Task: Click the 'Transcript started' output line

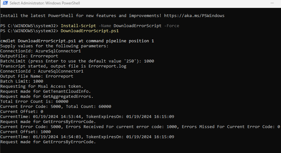Action: click(63, 66)
